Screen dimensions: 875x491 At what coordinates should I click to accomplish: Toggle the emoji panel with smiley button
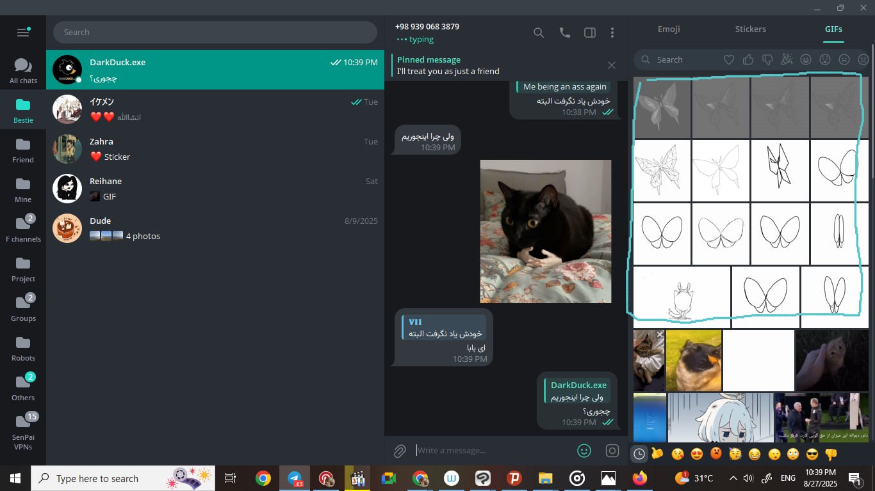point(584,451)
